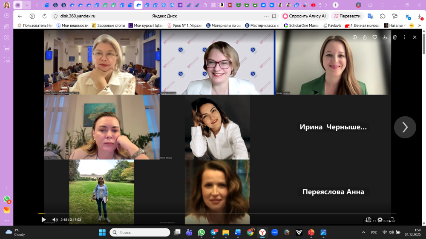Screen dimensions: 426x239
Task: Click the video progress bar
Action: pyautogui.click(x=213, y=214)
